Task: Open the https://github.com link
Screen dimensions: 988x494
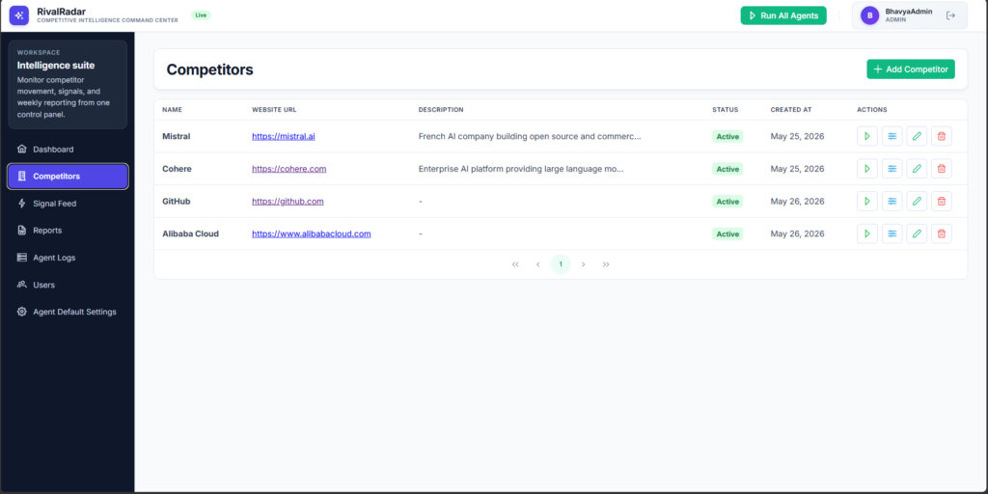Action: [x=288, y=201]
